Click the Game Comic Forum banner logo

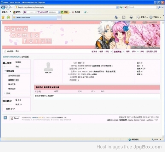(x=28, y=35)
